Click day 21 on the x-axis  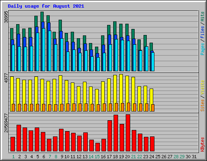tap(133, 157)
